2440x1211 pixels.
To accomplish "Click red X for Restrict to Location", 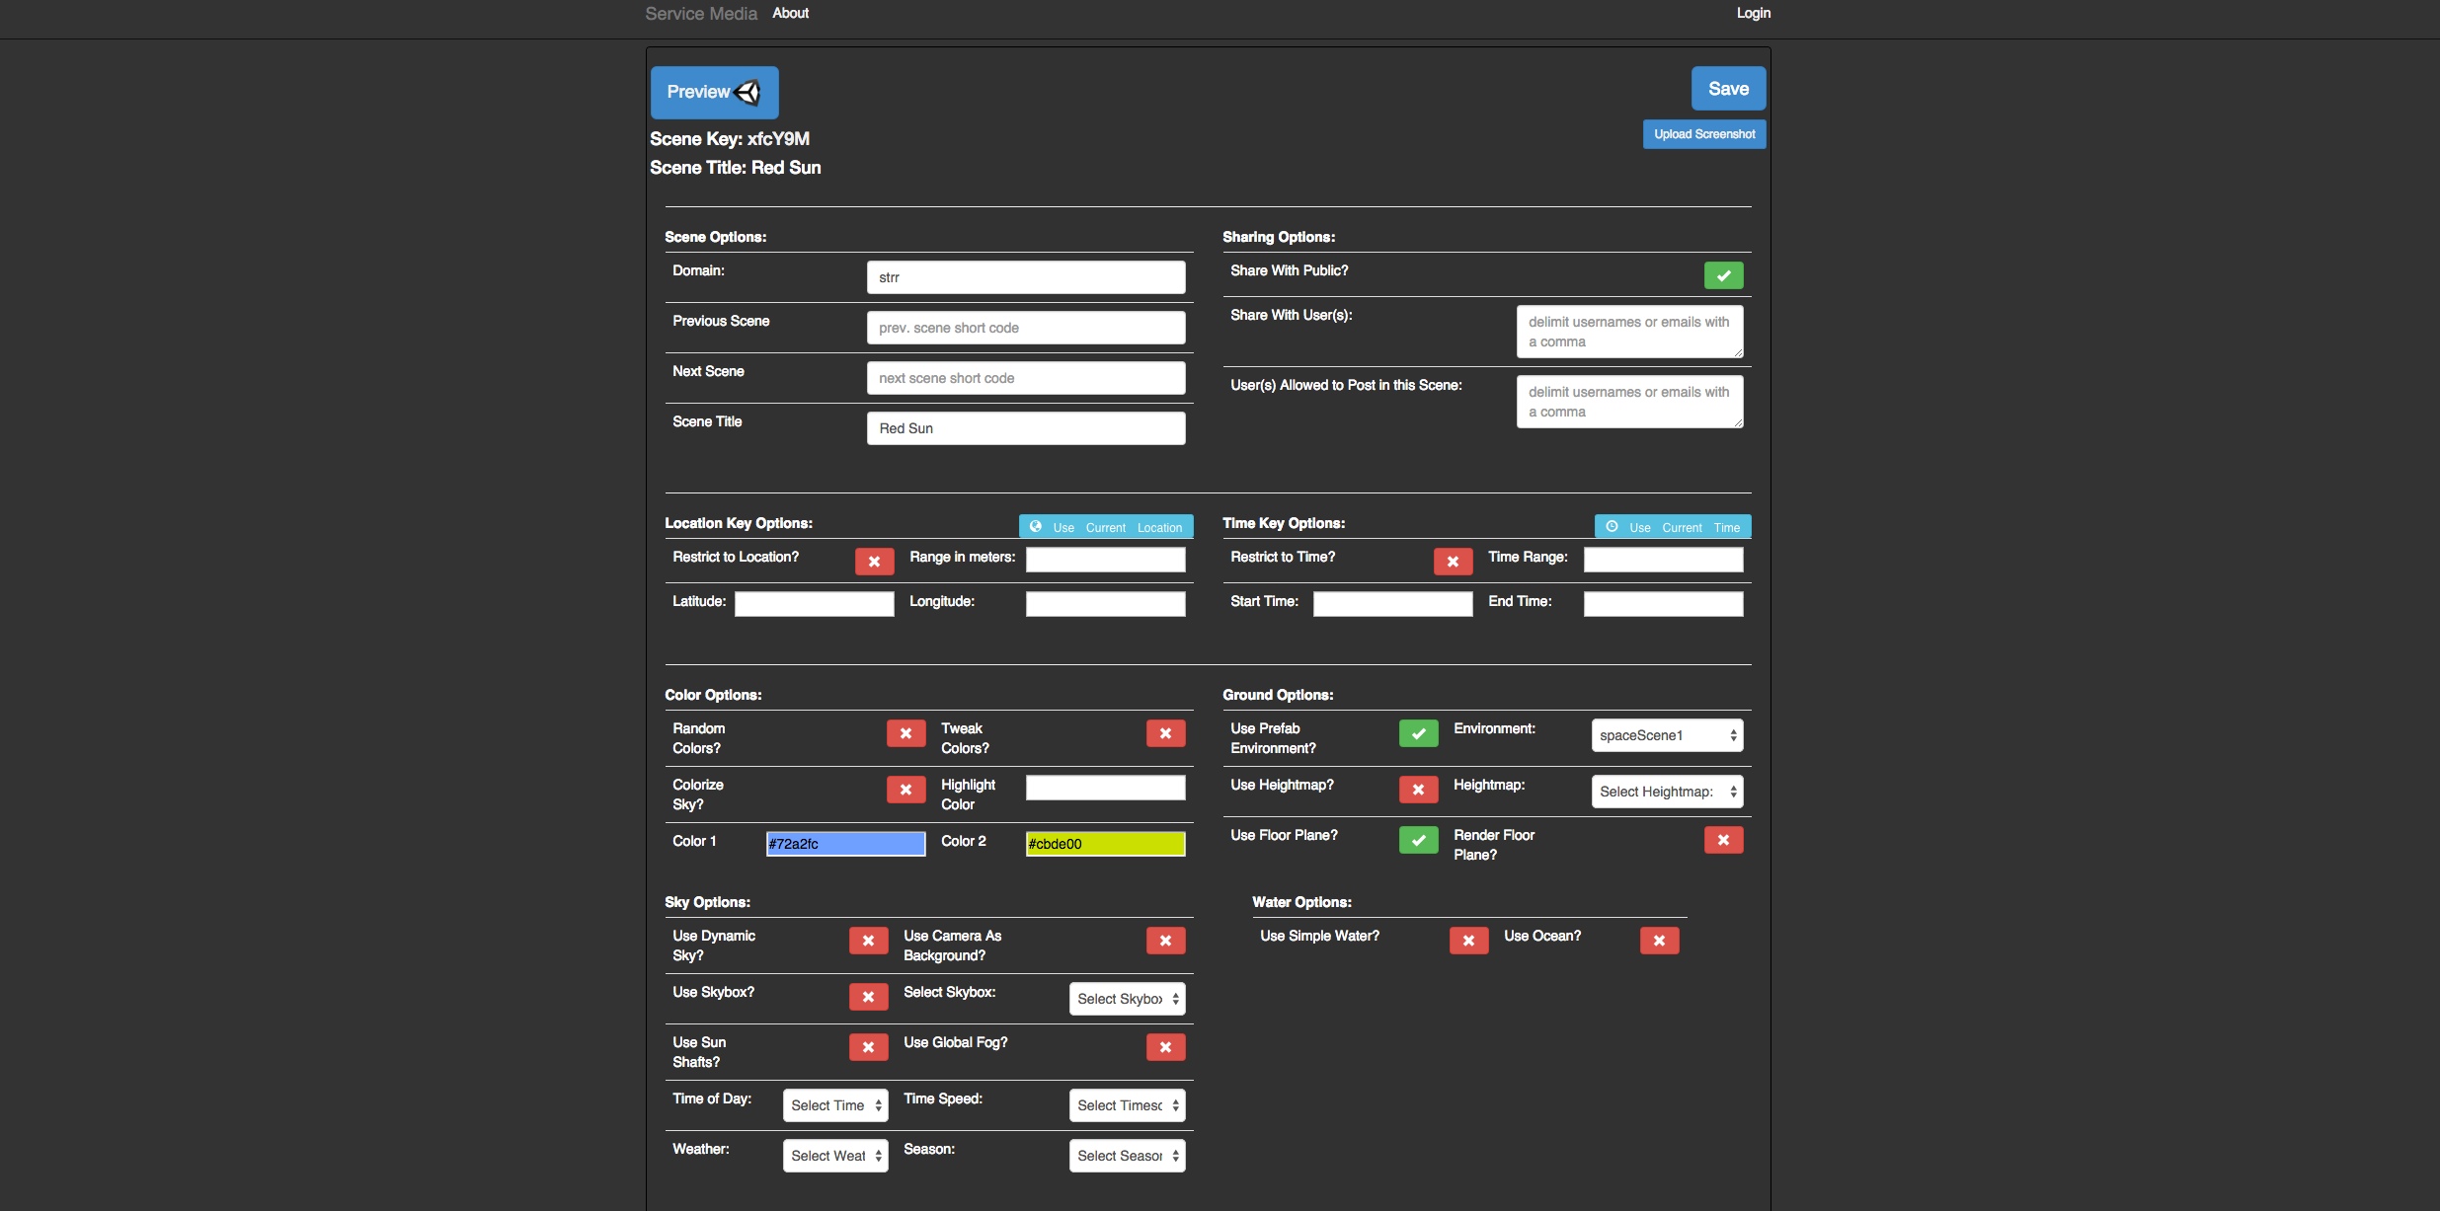I will 874,562.
